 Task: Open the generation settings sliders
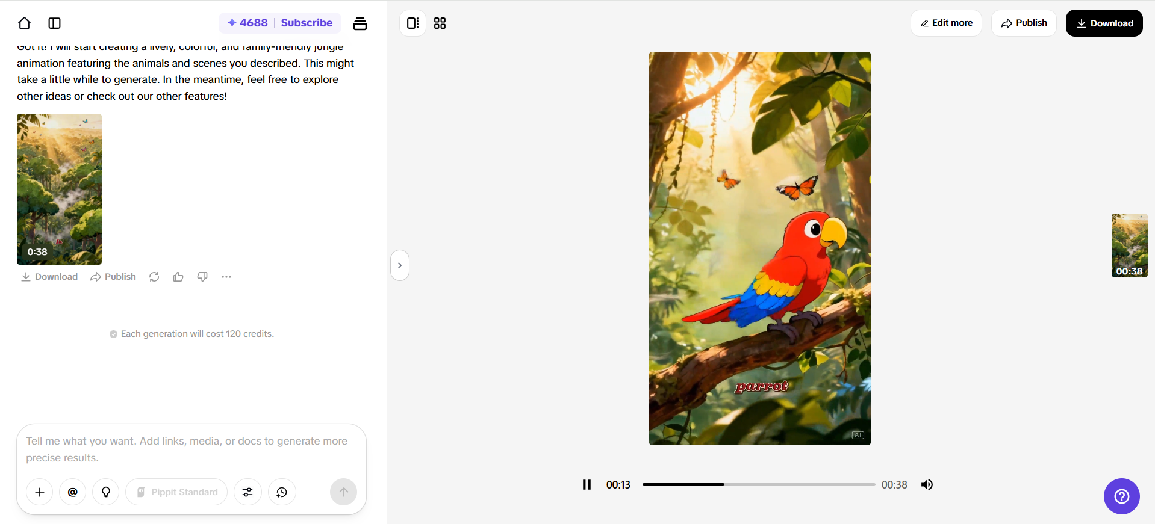pyautogui.click(x=247, y=492)
